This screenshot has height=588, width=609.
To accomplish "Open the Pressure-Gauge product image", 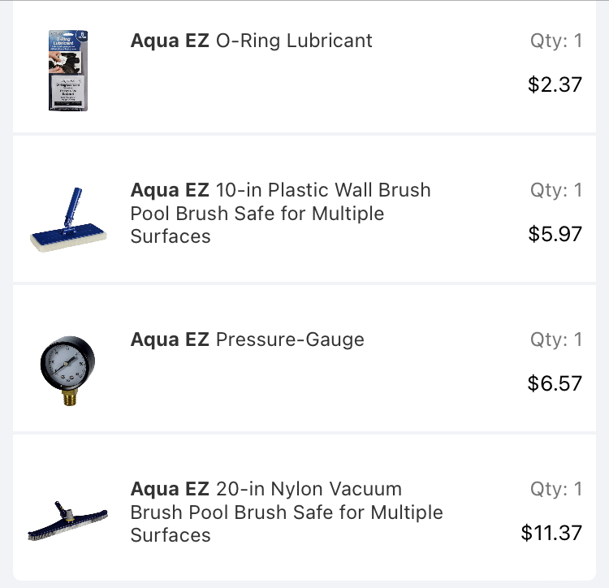I will (x=68, y=371).
